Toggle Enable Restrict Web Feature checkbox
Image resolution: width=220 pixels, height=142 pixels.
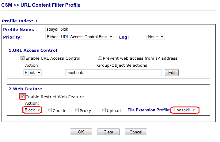coord(22,97)
